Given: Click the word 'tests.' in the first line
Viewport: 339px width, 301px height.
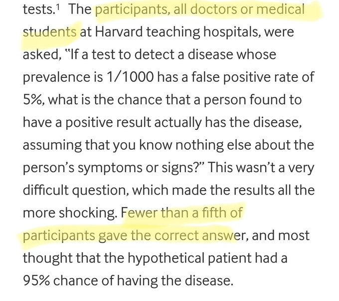Looking at the screenshot, I should [x=39, y=9].
